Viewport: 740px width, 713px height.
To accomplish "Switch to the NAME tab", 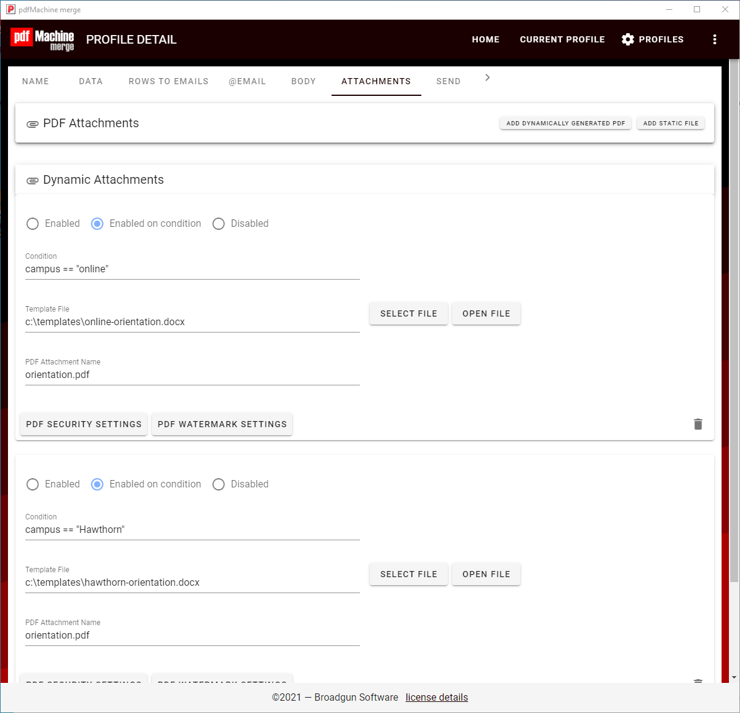I will (x=36, y=81).
